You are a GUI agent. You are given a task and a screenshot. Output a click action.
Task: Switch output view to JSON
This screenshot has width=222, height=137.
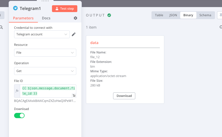173,15
